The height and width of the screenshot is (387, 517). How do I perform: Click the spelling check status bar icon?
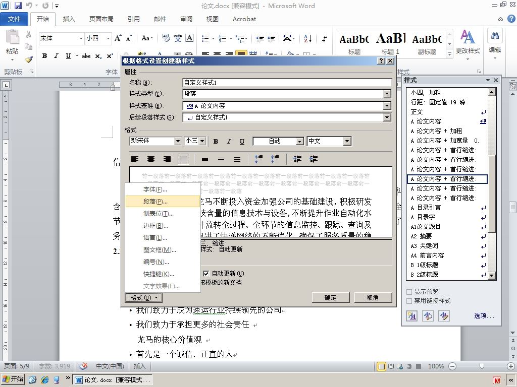click(84, 366)
